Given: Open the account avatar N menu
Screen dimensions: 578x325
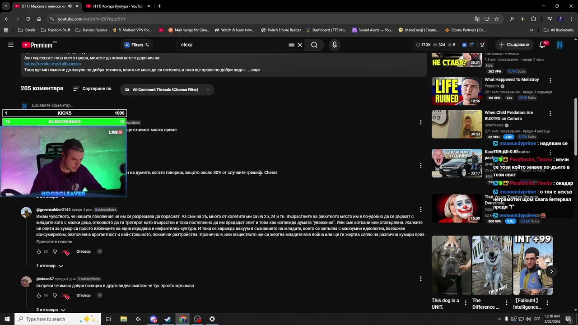Looking at the screenshot, I should (x=559, y=45).
